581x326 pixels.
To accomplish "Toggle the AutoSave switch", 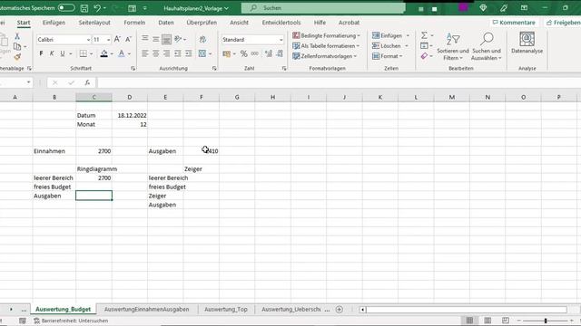I will click(66, 8).
